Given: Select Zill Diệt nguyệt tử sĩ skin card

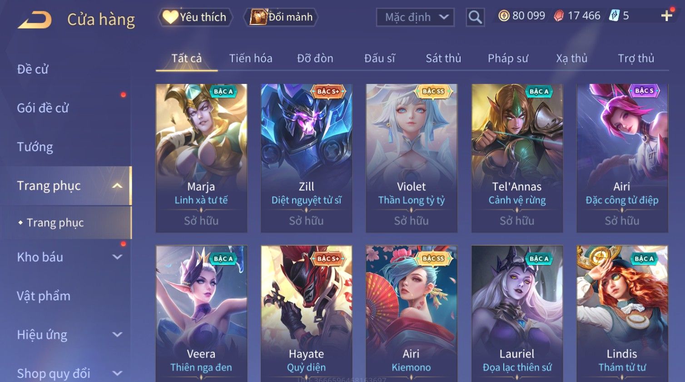Looking at the screenshot, I should pyautogui.click(x=307, y=158).
